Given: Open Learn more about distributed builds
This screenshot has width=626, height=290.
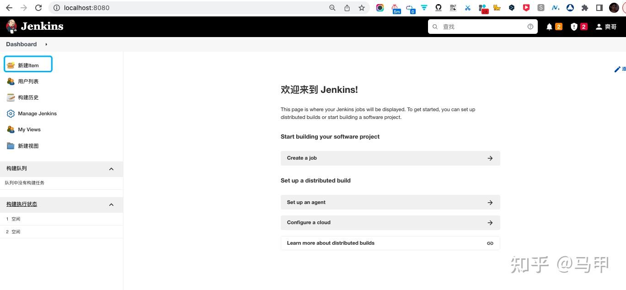Looking at the screenshot, I should pyautogui.click(x=391, y=243).
